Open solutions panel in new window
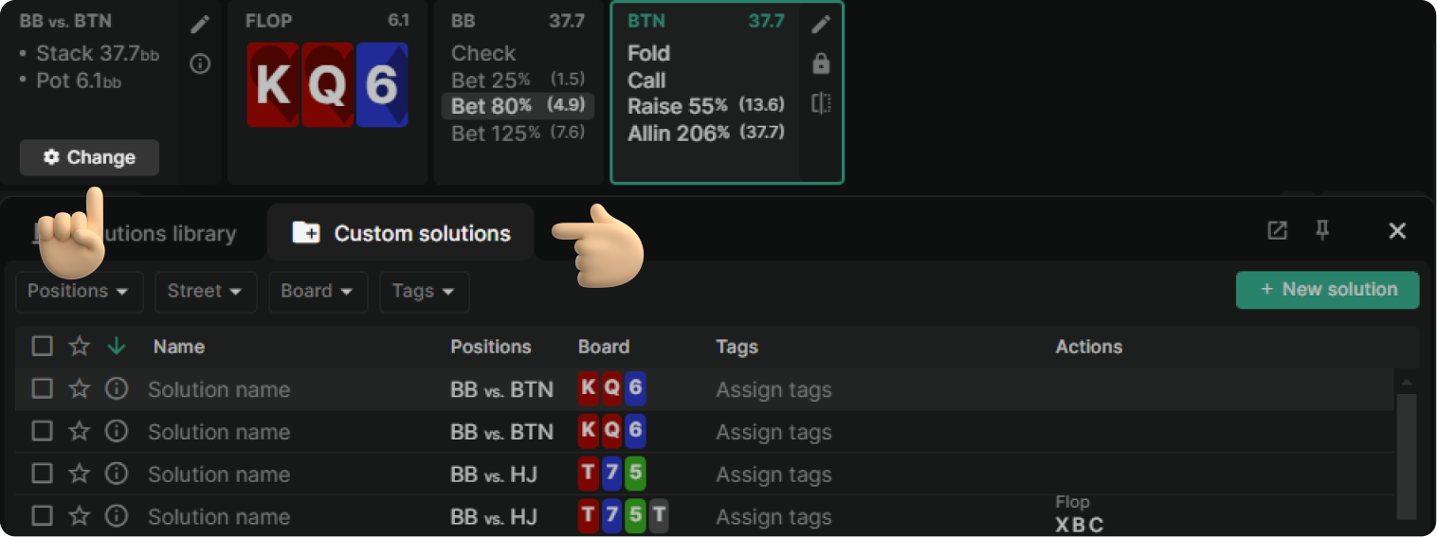 1278,231
